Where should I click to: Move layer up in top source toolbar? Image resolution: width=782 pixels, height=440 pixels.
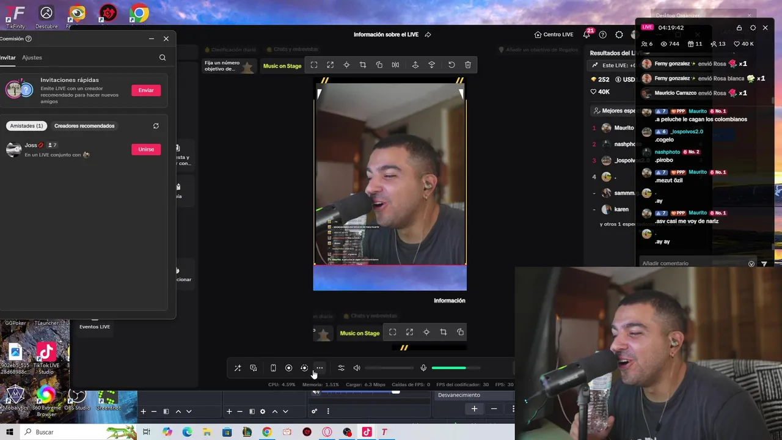(x=415, y=65)
